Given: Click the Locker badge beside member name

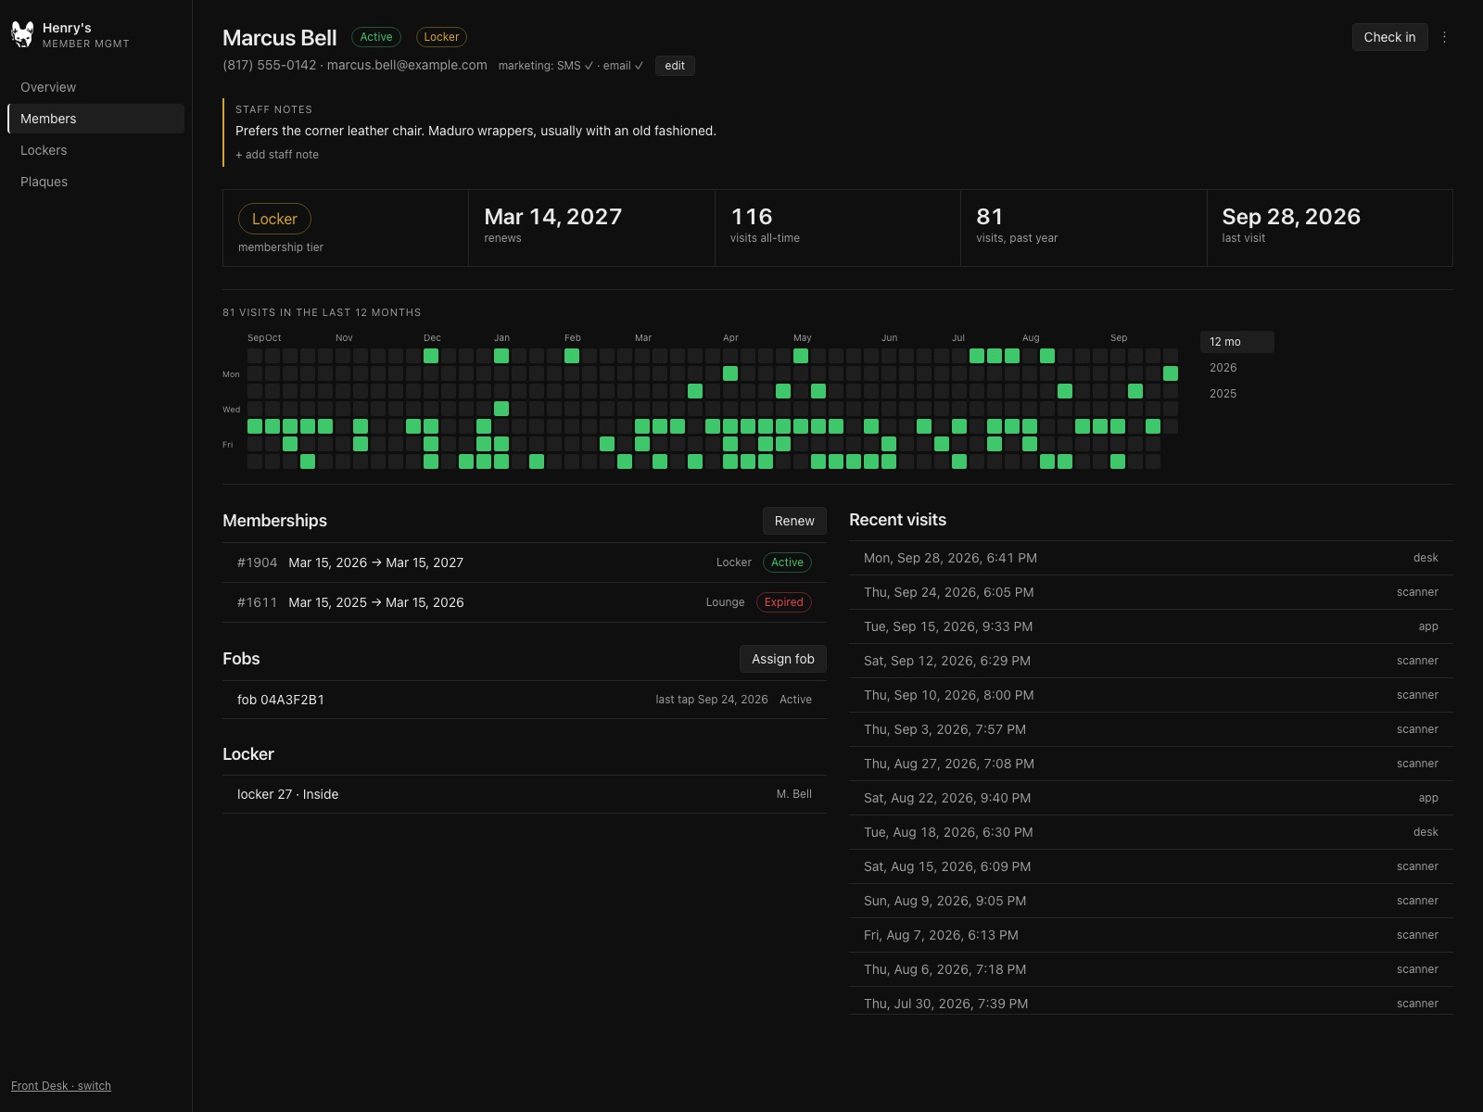Looking at the screenshot, I should [x=441, y=37].
